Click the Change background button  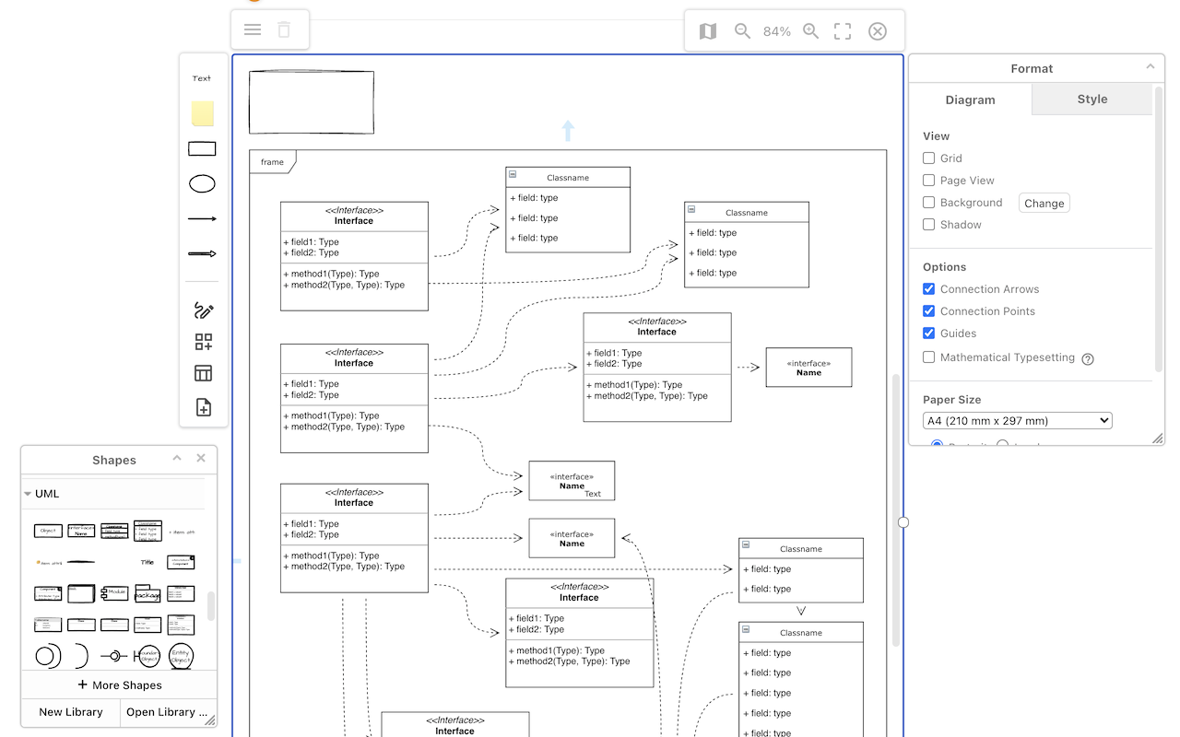pyautogui.click(x=1044, y=203)
